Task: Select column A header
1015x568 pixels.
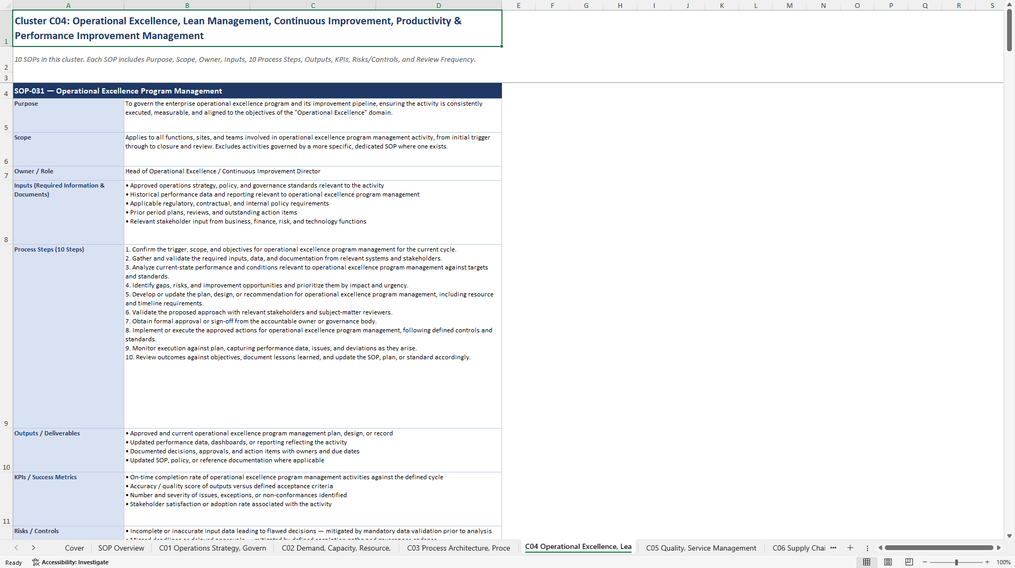Action: click(68, 5)
